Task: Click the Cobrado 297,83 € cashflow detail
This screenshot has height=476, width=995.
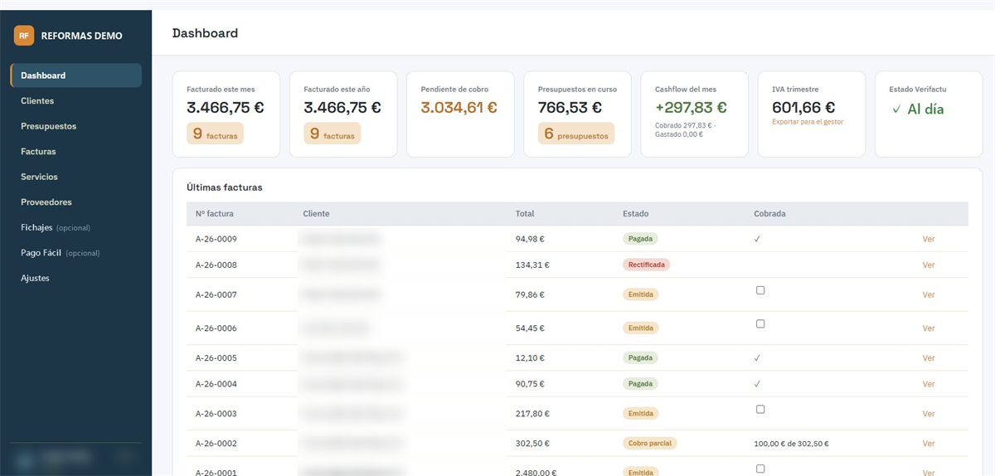Action: [x=684, y=125]
